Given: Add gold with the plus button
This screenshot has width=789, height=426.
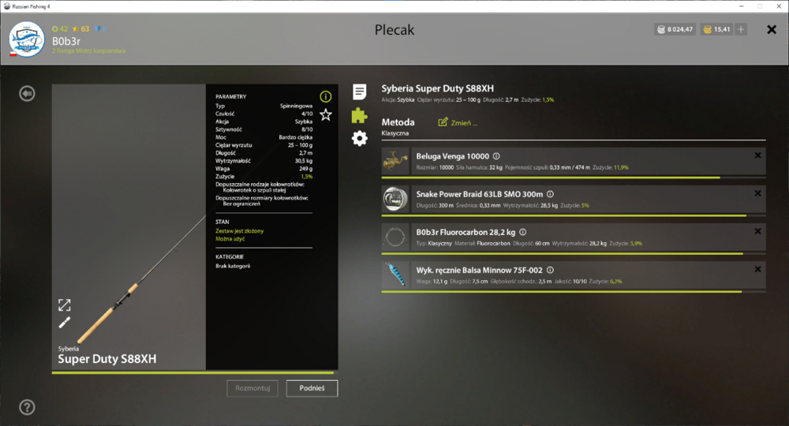Looking at the screenshot, I should (741, 30).
